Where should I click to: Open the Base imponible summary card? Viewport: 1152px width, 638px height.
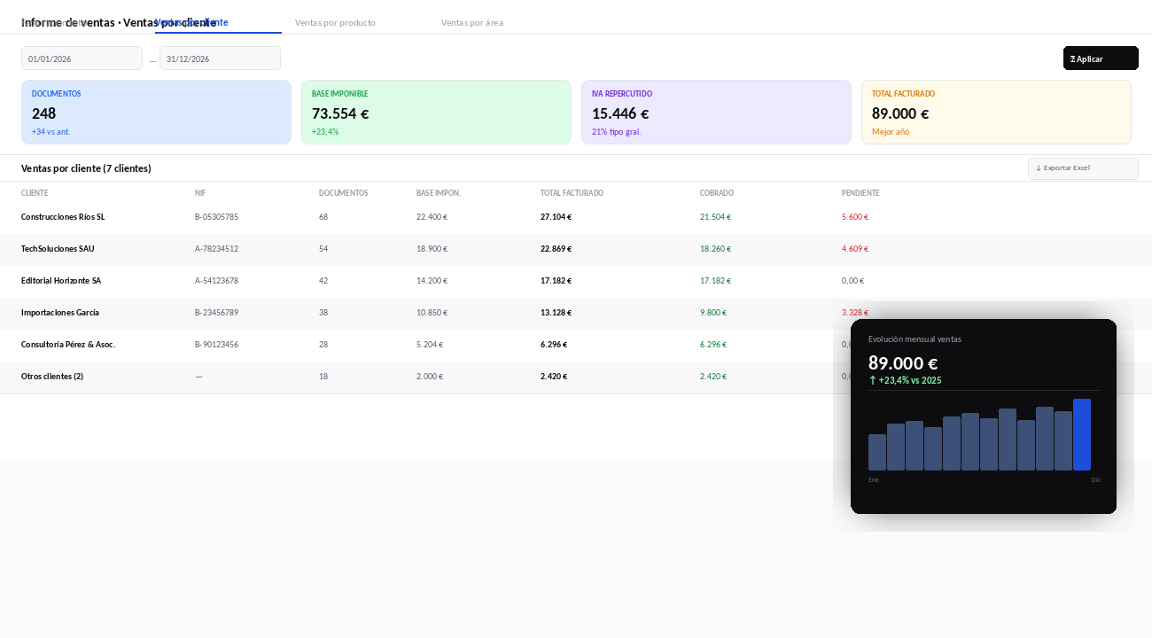tap(436, 113)
